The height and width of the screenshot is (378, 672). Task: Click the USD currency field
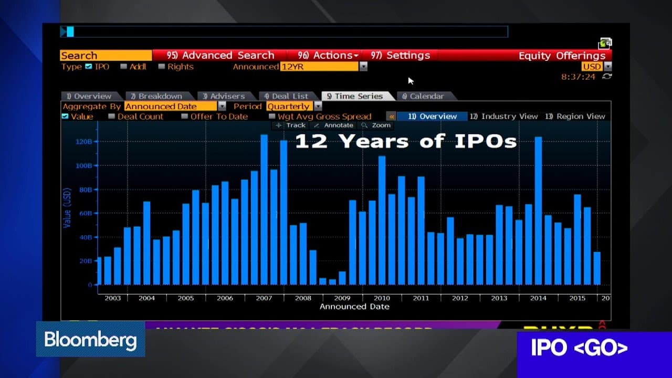[592, 67]
